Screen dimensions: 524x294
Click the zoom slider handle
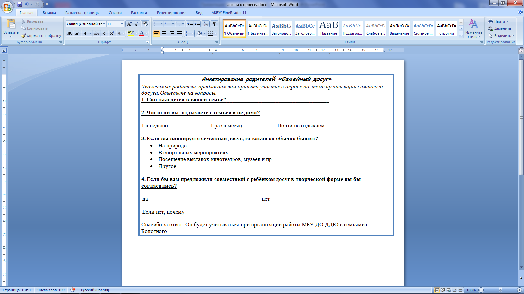coord(500,290)
